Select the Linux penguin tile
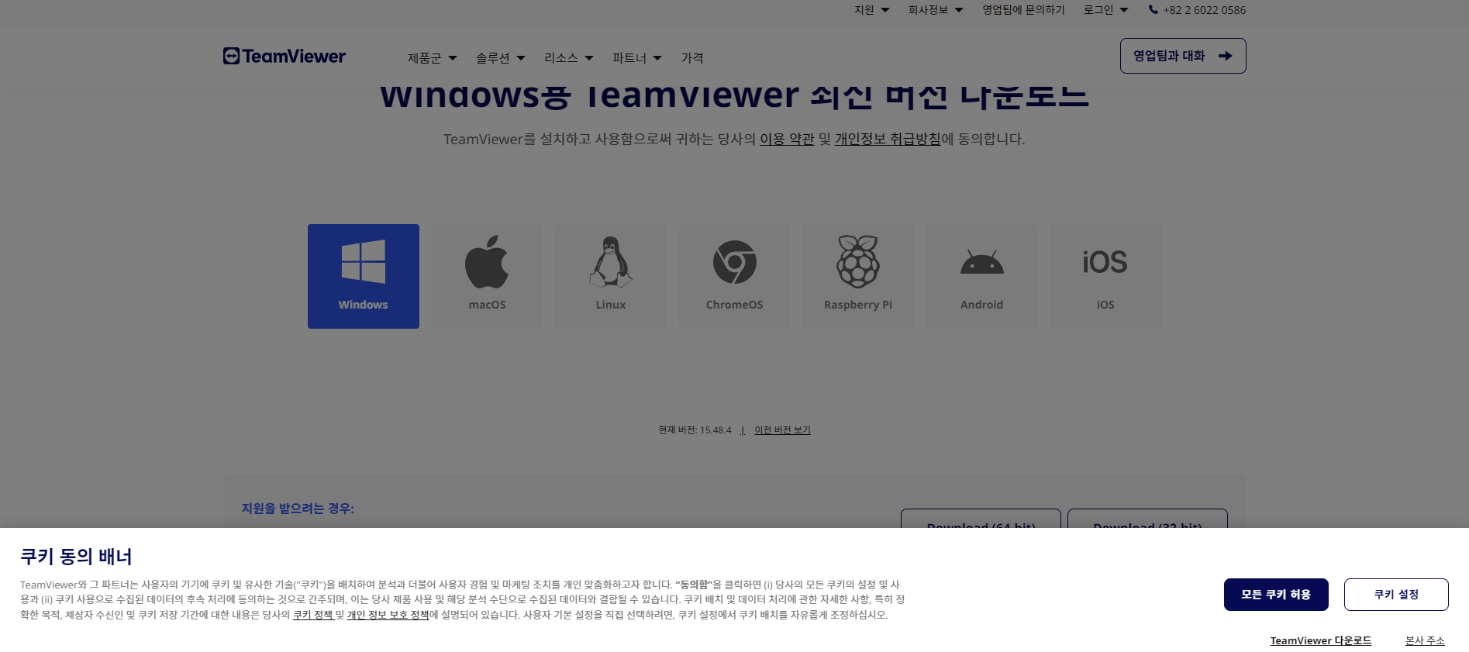This screenshot has width=1469, height=652. (x=611, y=276)
